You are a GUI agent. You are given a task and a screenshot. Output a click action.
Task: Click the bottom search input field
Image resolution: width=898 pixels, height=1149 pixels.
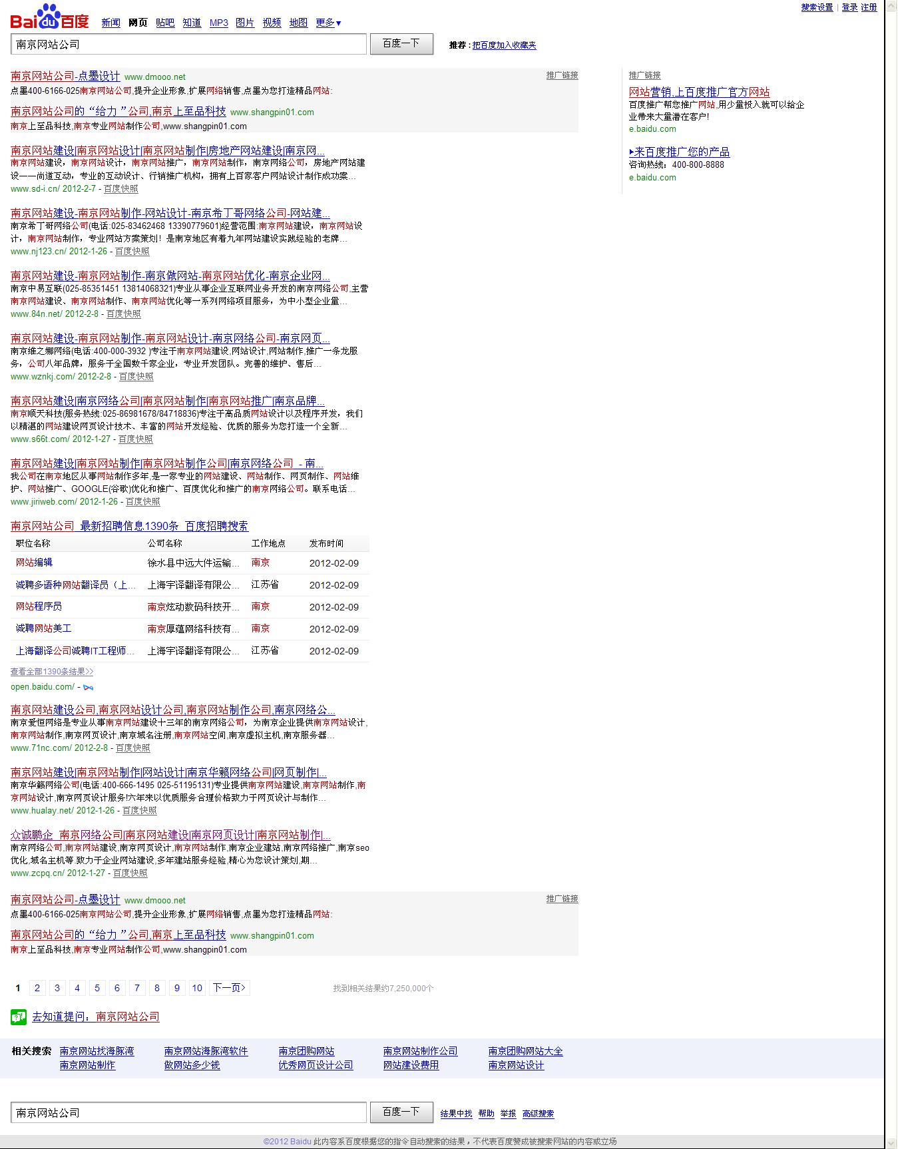pos(188,1112)
